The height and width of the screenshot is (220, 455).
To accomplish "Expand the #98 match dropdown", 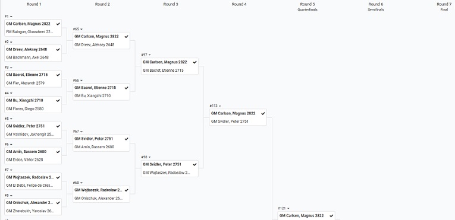I will tap(150, 157).
